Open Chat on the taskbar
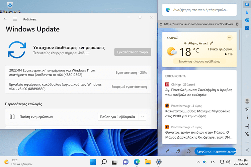 click(125, 162)
